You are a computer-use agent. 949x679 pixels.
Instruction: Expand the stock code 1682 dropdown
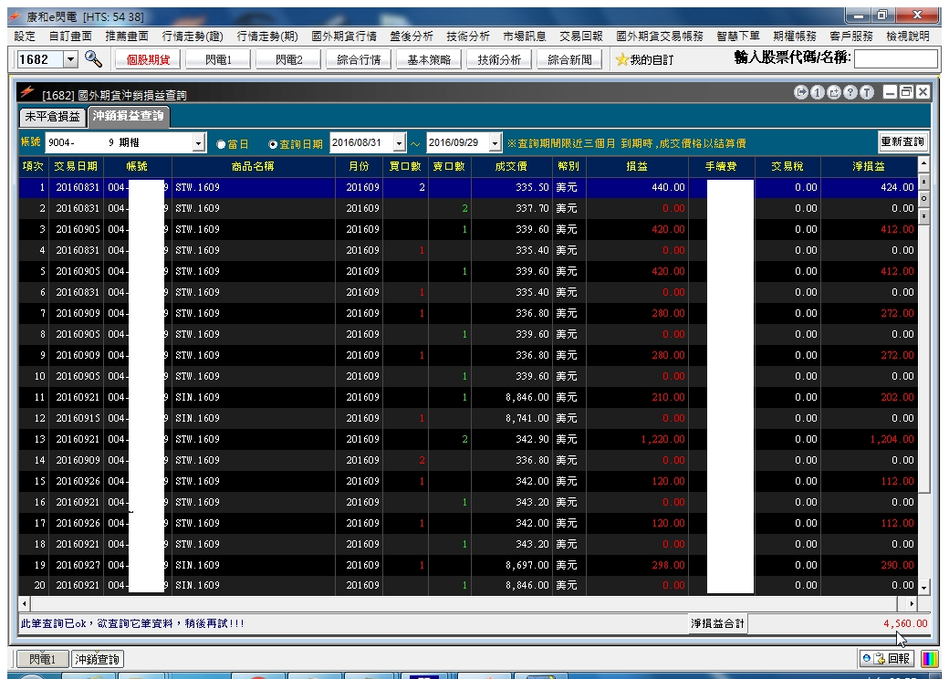click(71, 59)
